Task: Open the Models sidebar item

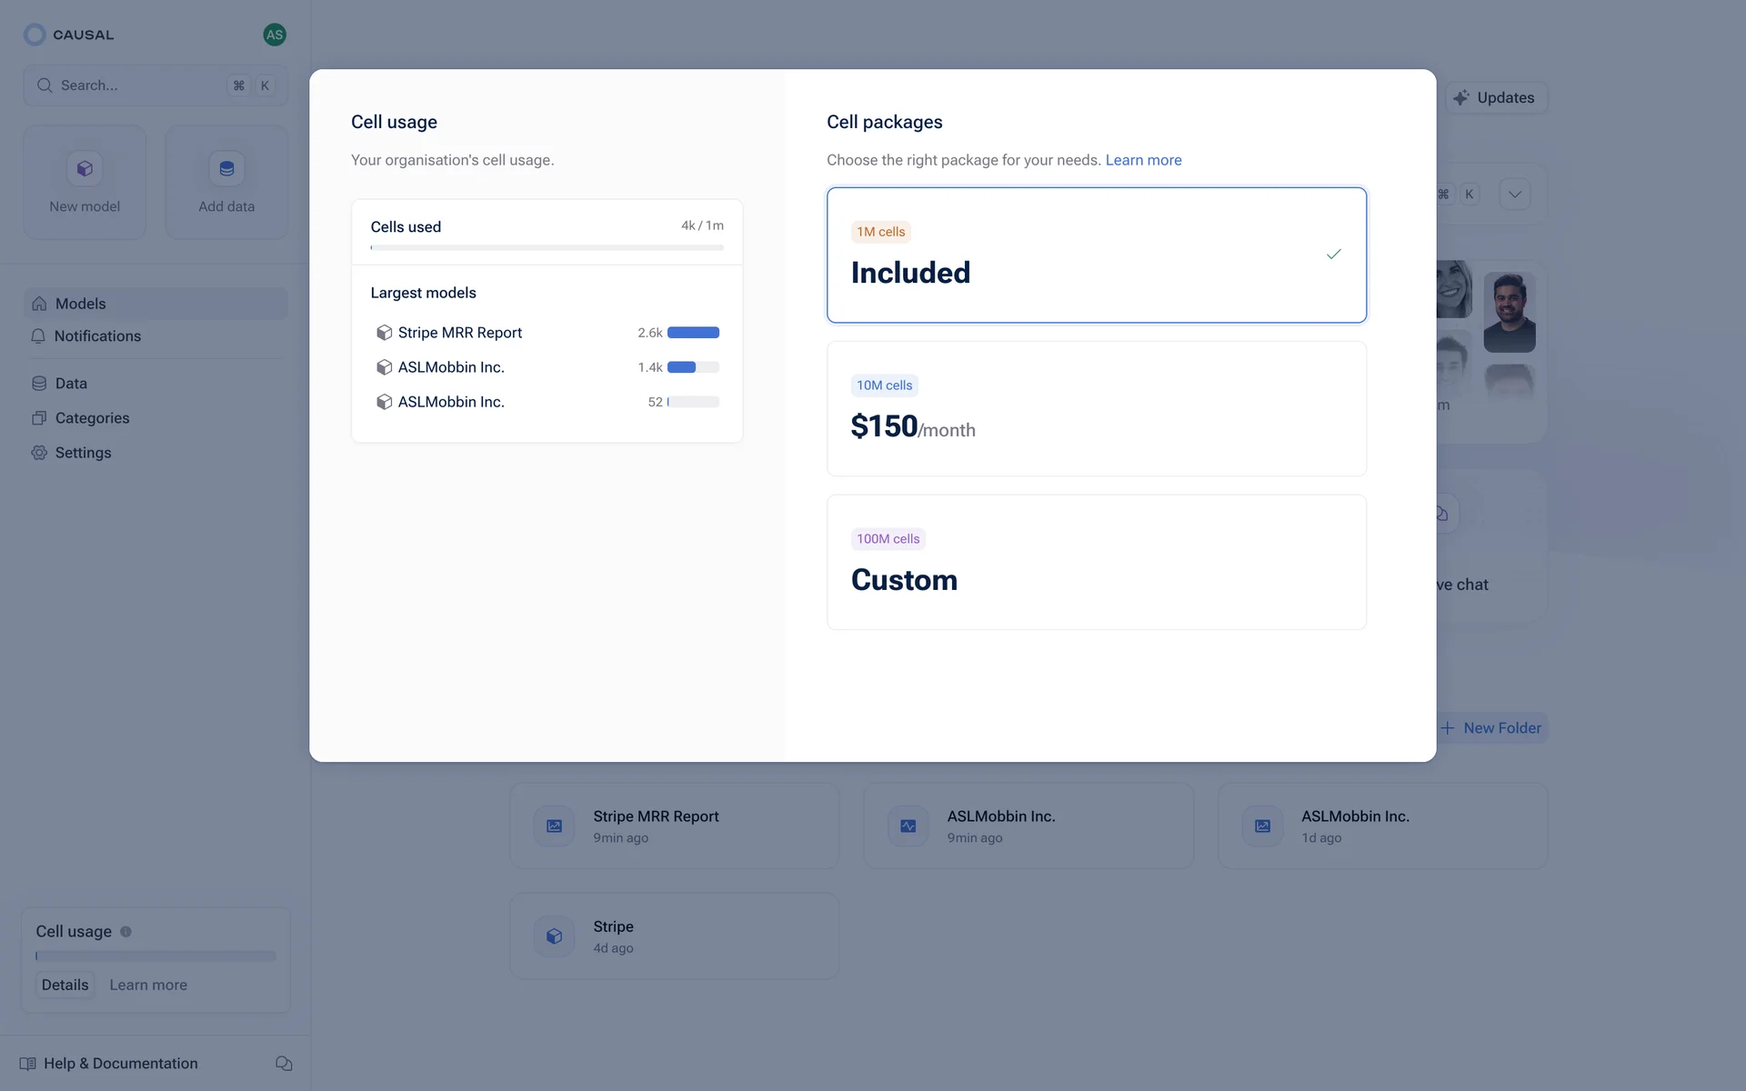Action: pos(80,304)
